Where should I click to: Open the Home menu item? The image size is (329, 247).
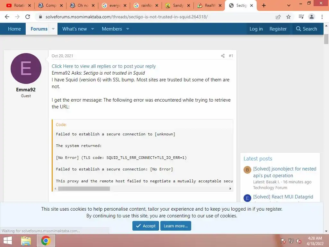point(14,29)
